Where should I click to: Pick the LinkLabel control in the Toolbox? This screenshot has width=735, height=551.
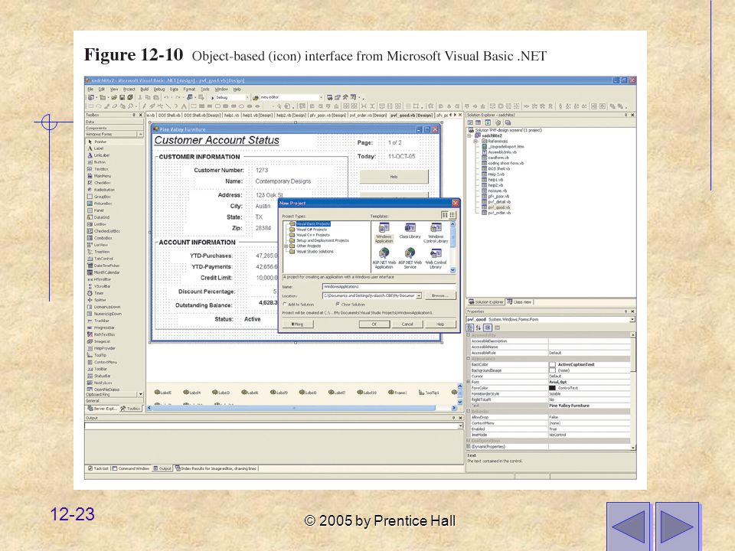(x=98, y=155)
